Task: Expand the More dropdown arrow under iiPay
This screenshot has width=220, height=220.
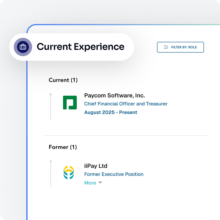Action: (x=100, y=182)
